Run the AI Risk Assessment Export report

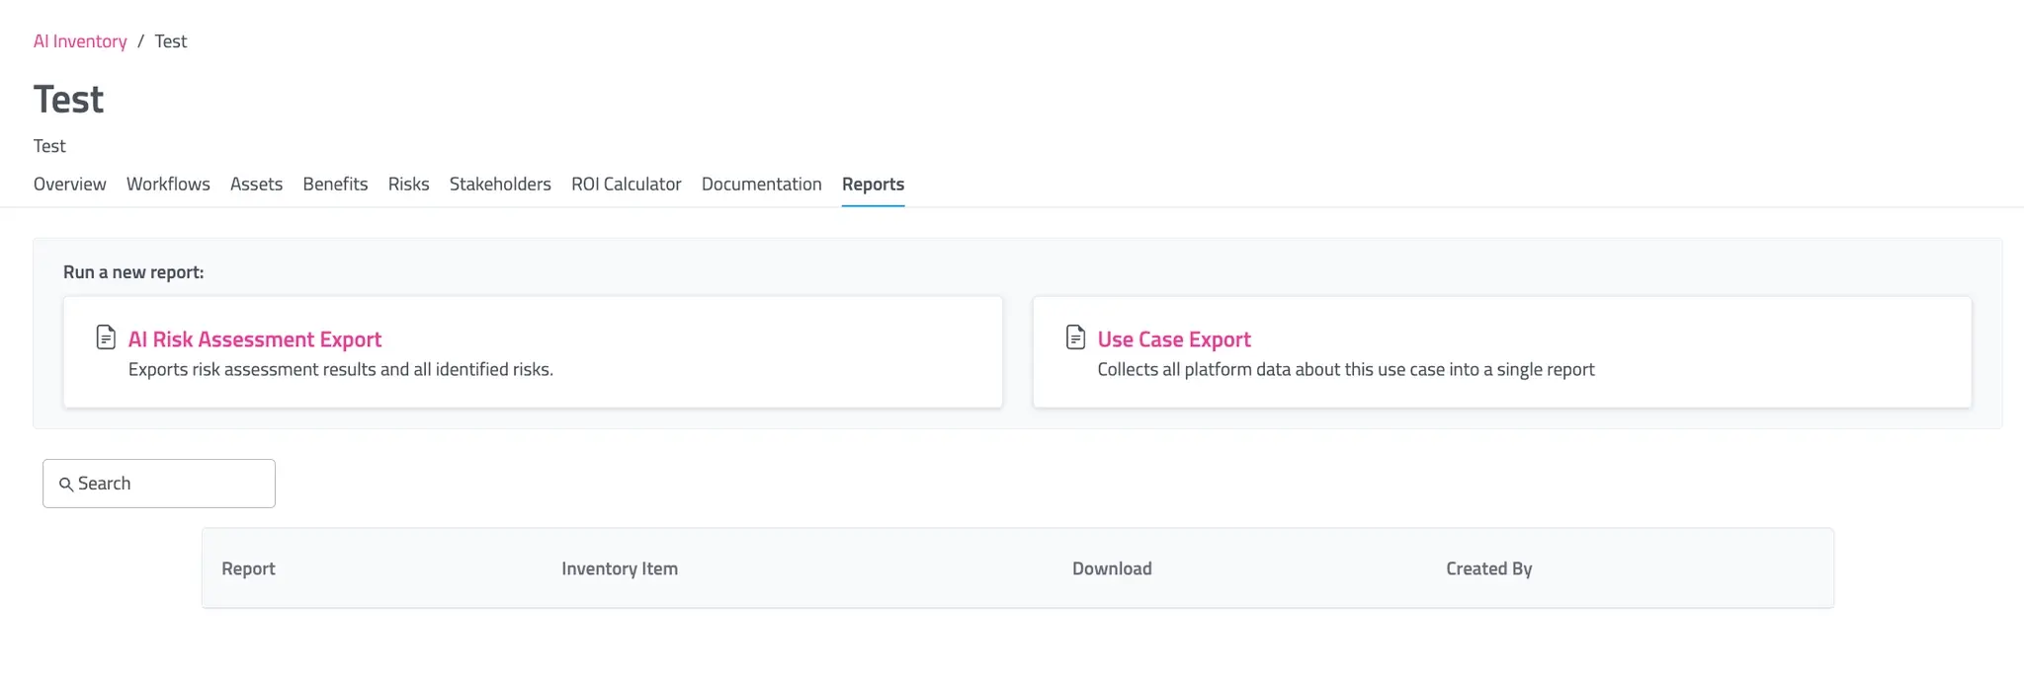[x=255, y=339]
